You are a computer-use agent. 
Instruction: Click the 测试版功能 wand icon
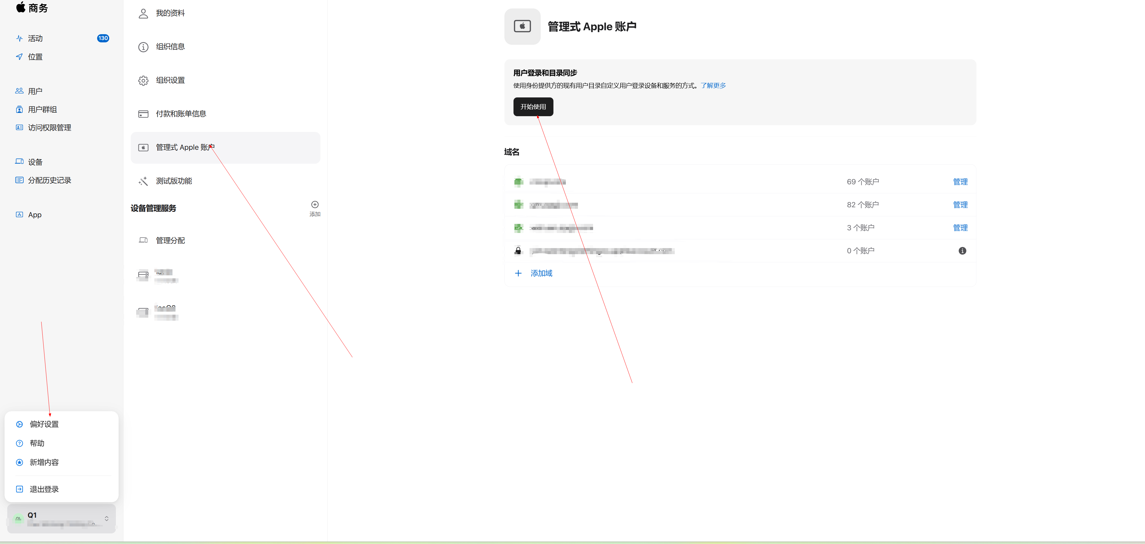click(143, 181)
